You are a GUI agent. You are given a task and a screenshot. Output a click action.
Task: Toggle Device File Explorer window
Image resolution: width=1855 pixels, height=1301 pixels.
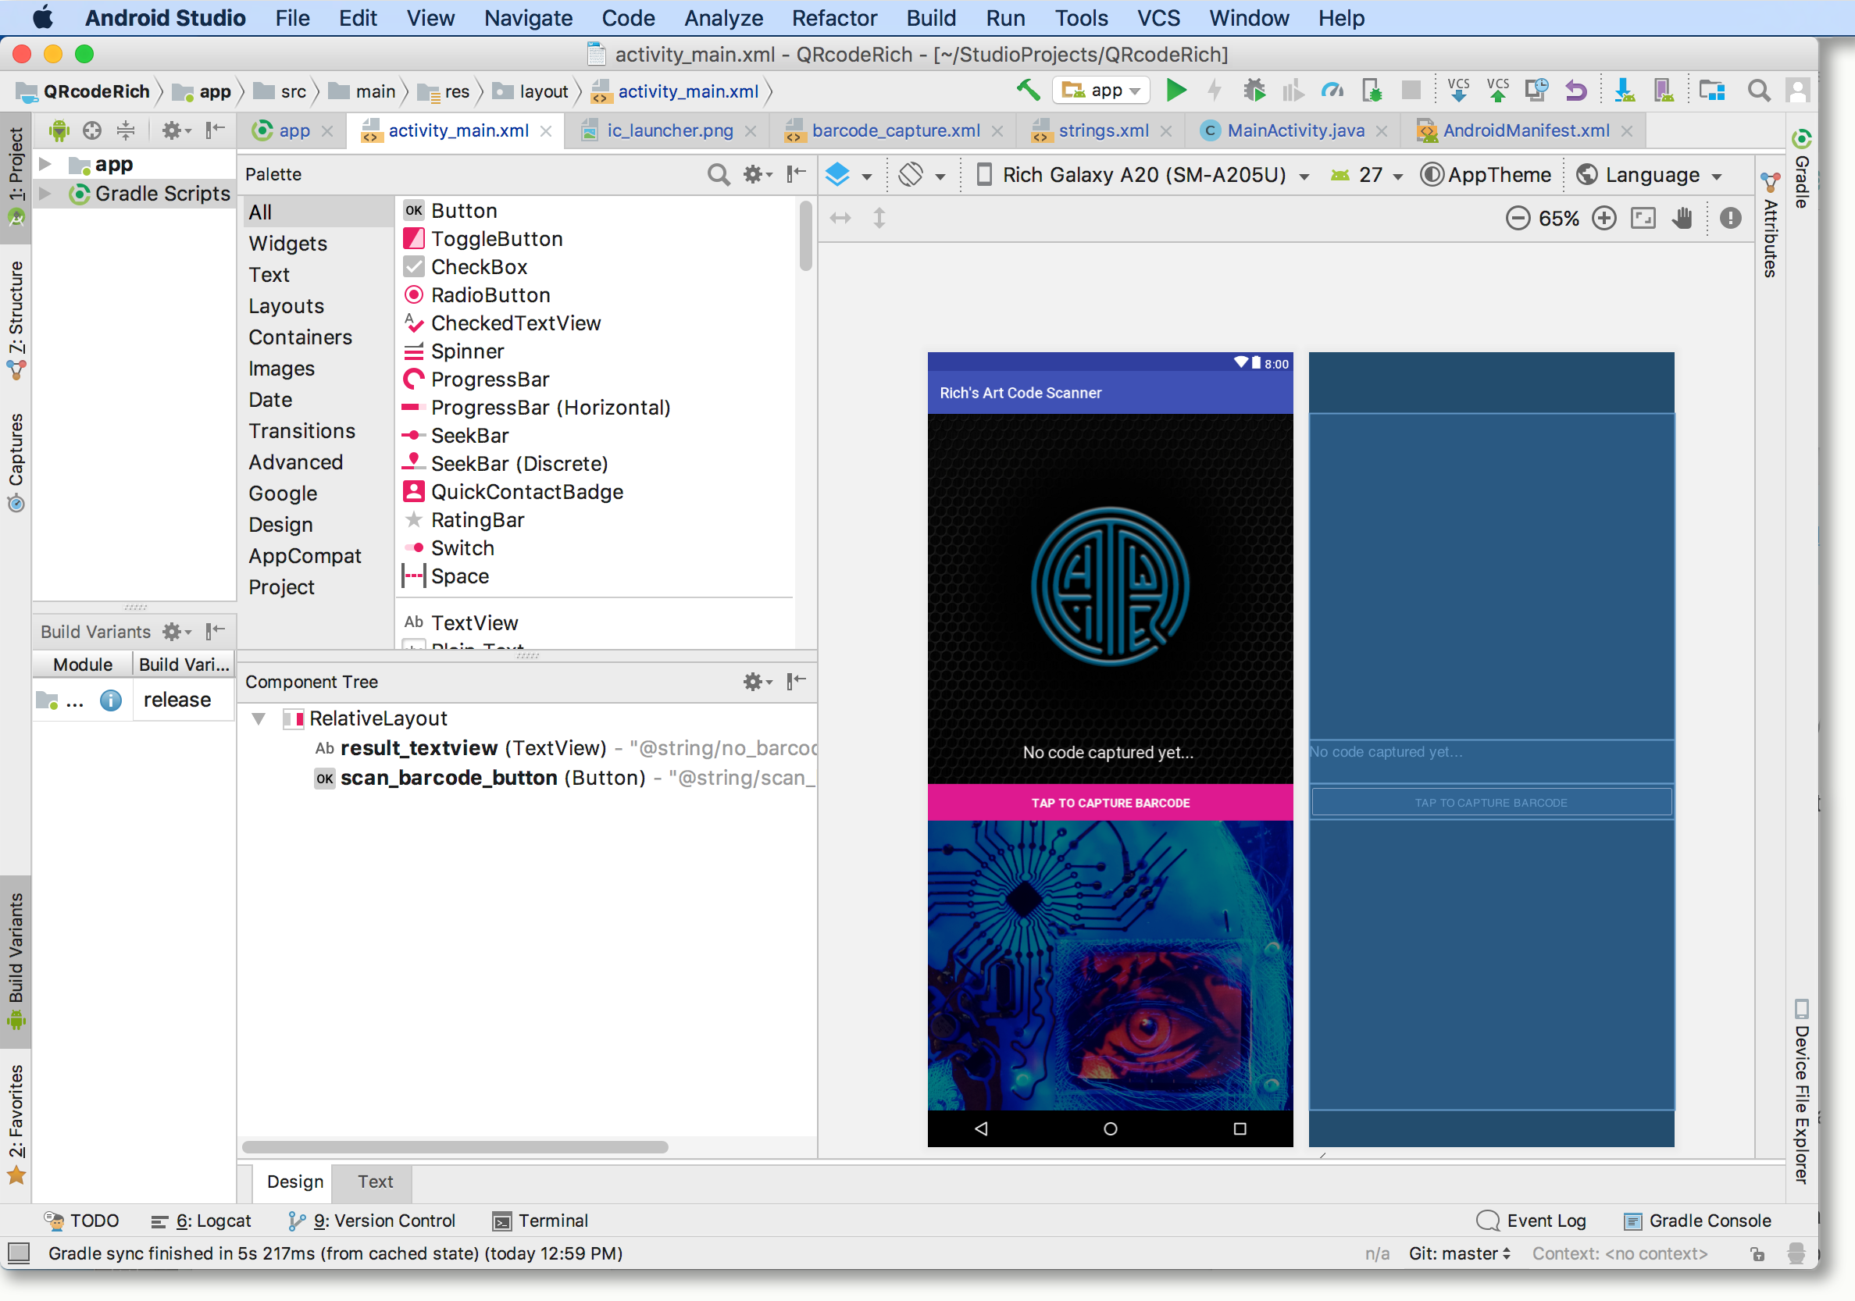coord(1801,1092)
